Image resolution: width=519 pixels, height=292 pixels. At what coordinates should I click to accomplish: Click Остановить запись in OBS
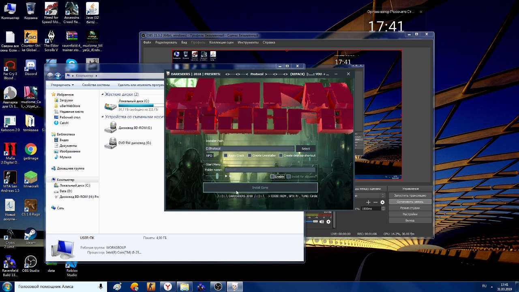click(410, 202)
